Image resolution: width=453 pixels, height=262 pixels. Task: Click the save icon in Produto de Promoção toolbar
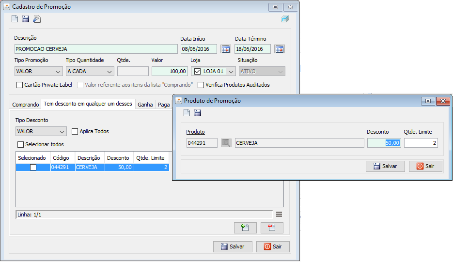(197, 113)
